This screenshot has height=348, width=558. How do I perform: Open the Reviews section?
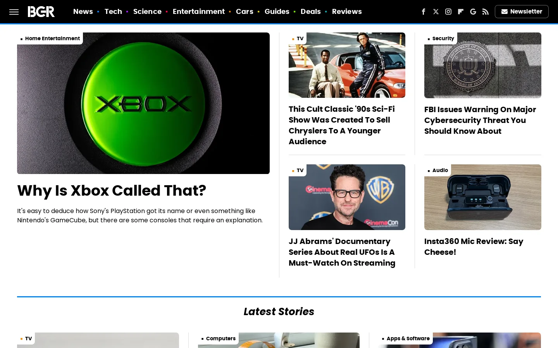[347, 12]
